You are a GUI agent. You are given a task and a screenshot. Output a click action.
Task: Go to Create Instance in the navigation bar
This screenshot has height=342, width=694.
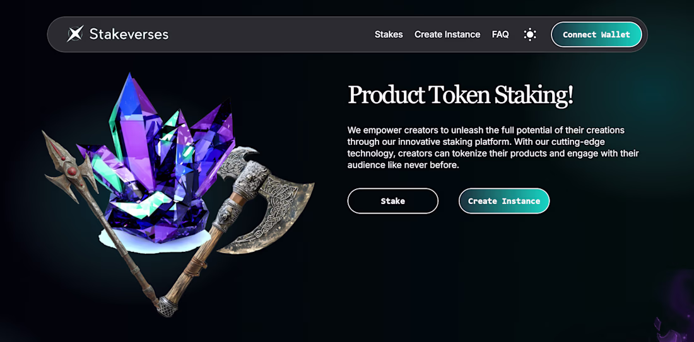[447, 35]
